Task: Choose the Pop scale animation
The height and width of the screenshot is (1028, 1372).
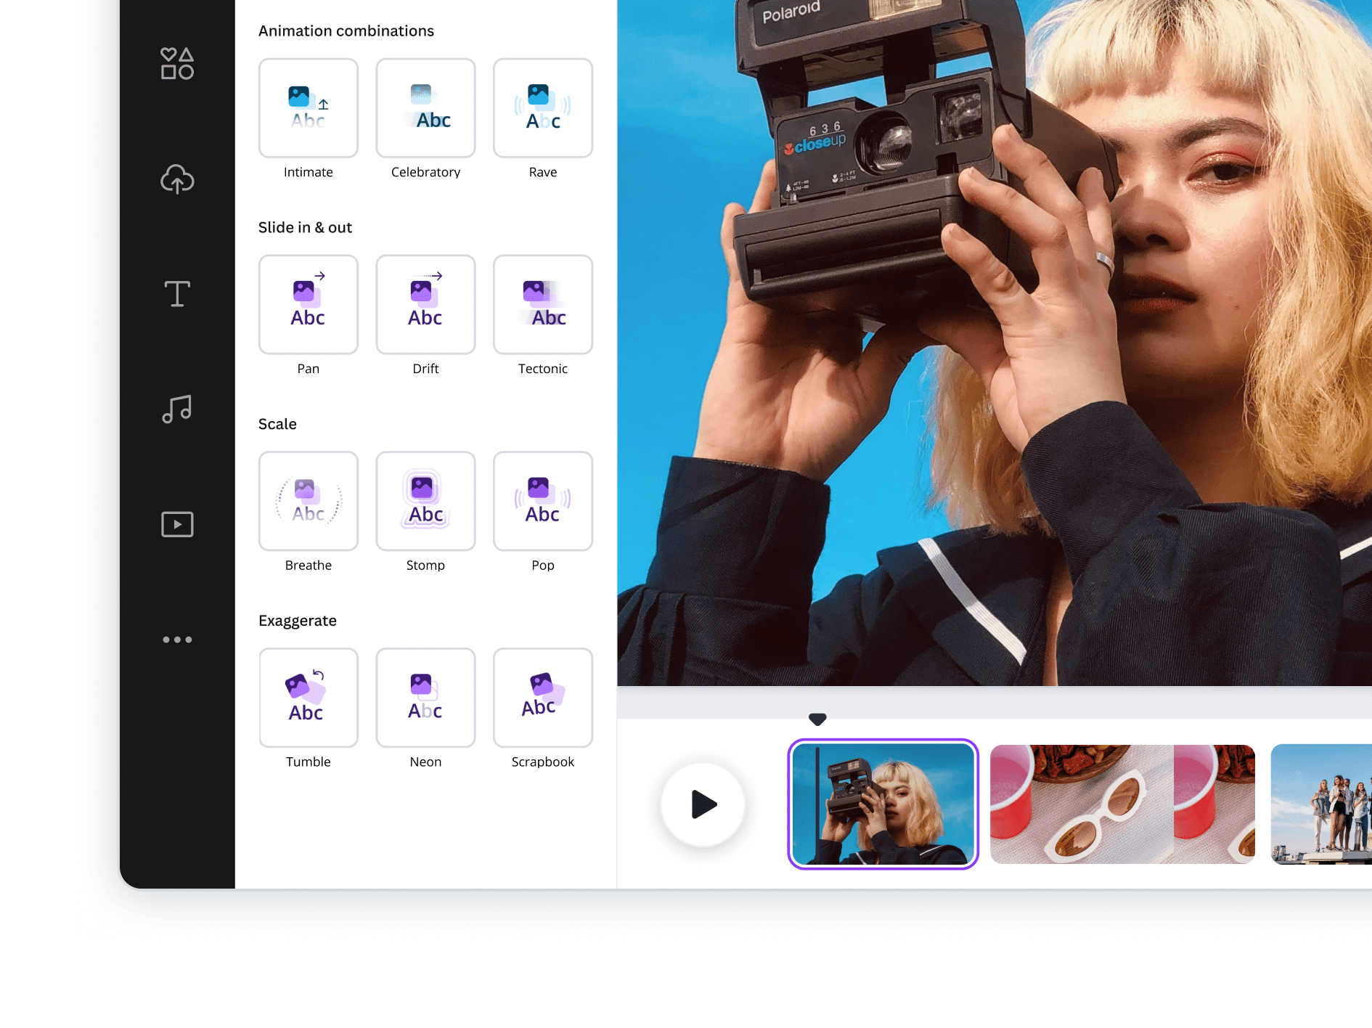Action: [542, 501]
